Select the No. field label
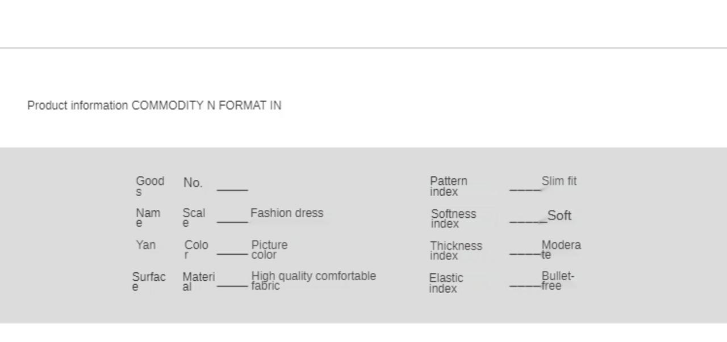 (193, 183)
